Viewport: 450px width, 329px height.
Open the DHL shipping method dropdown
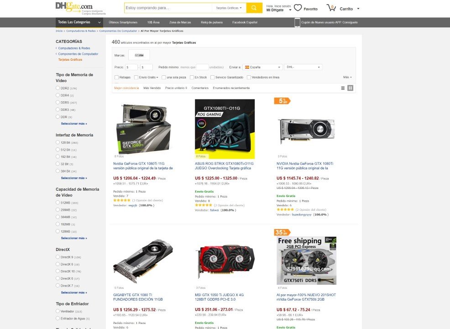pyautogui.click(x=303, y=67)
